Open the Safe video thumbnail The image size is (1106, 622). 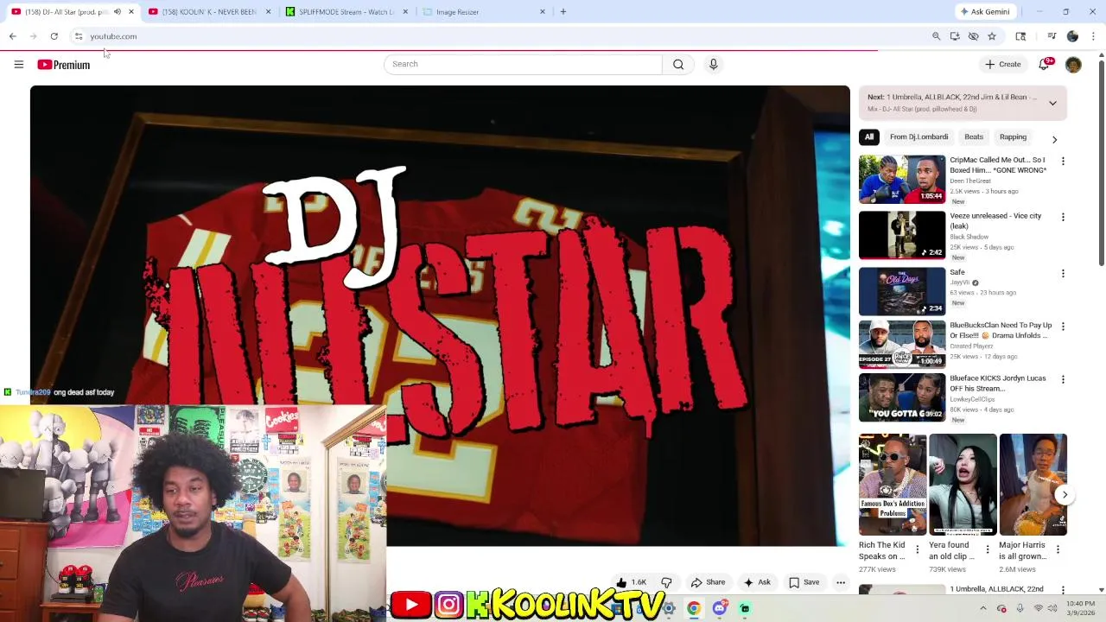pos(902,291)
